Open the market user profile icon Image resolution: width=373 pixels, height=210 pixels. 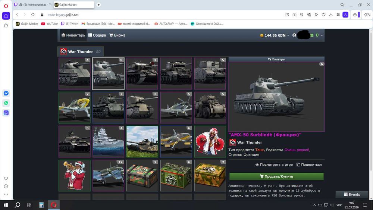[x=294, y=35]
